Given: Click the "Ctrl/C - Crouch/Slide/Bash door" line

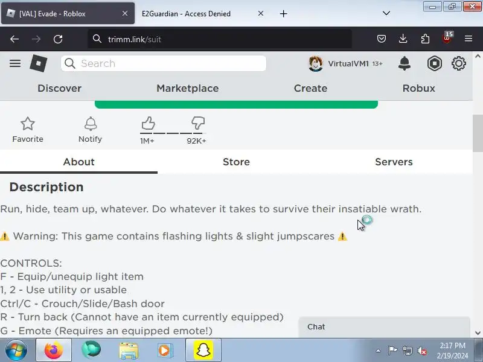Looking at the screenshot, I should pyautogui.click(x=82, y=304).
